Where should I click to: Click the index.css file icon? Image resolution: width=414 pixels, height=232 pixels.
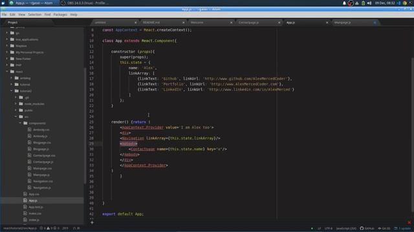pos(25,213)
